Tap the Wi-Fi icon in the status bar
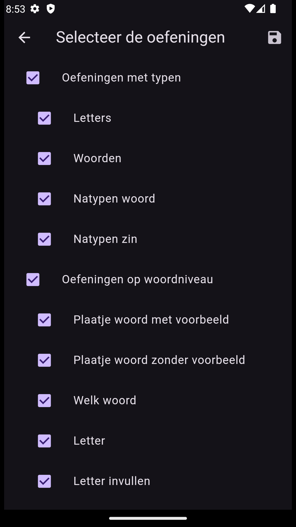The image size is (296, 527). click(250, 9)
